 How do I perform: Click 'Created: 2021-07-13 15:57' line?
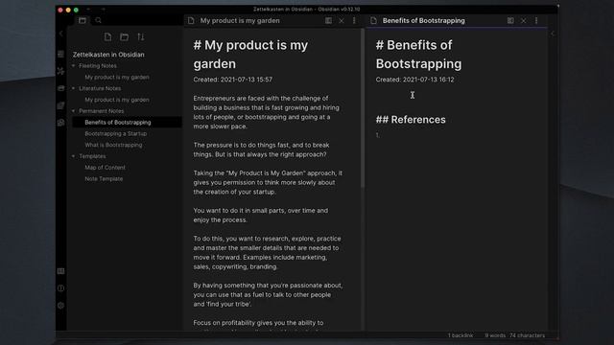point(232,80)
